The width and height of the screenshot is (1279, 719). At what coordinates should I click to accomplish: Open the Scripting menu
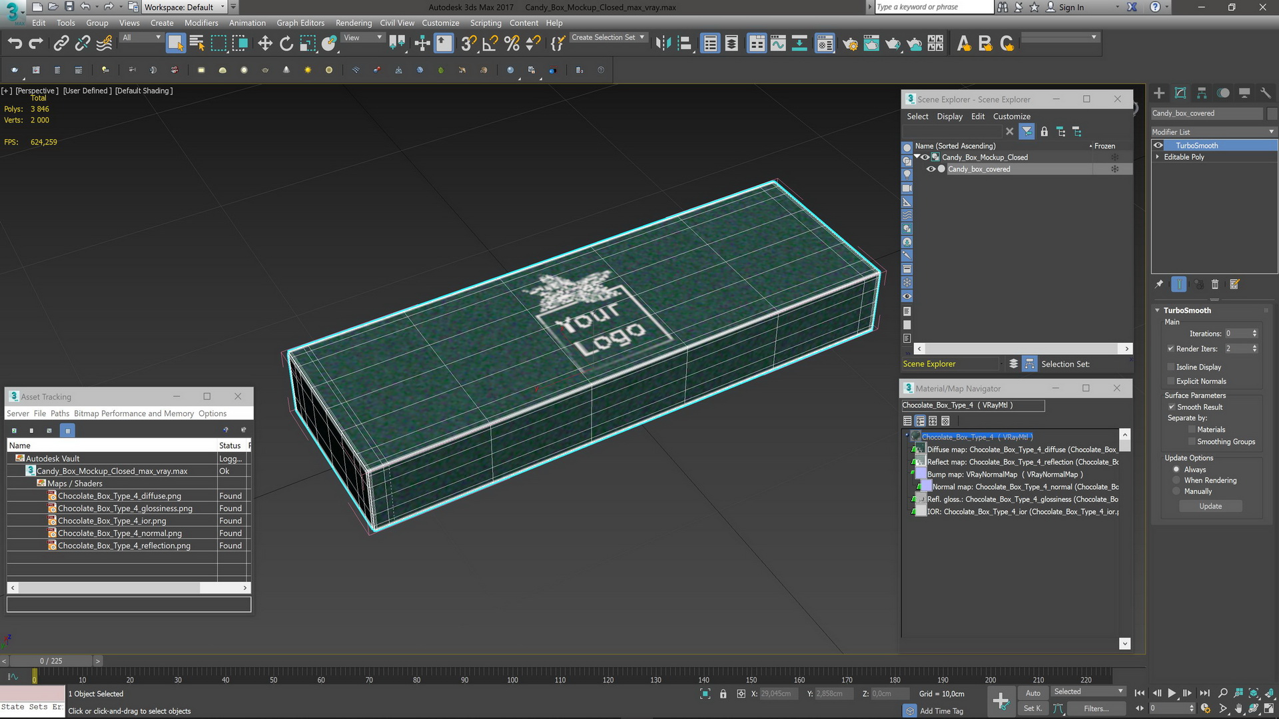[x=486, y=23]
